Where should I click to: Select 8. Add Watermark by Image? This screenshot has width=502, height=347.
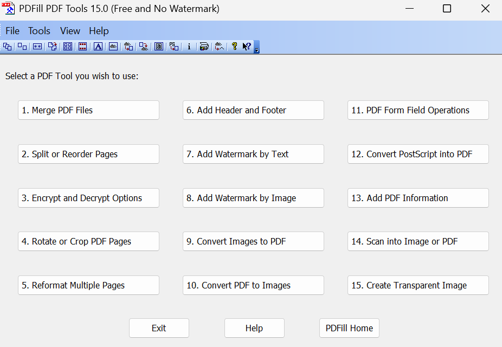coord(253,198)
